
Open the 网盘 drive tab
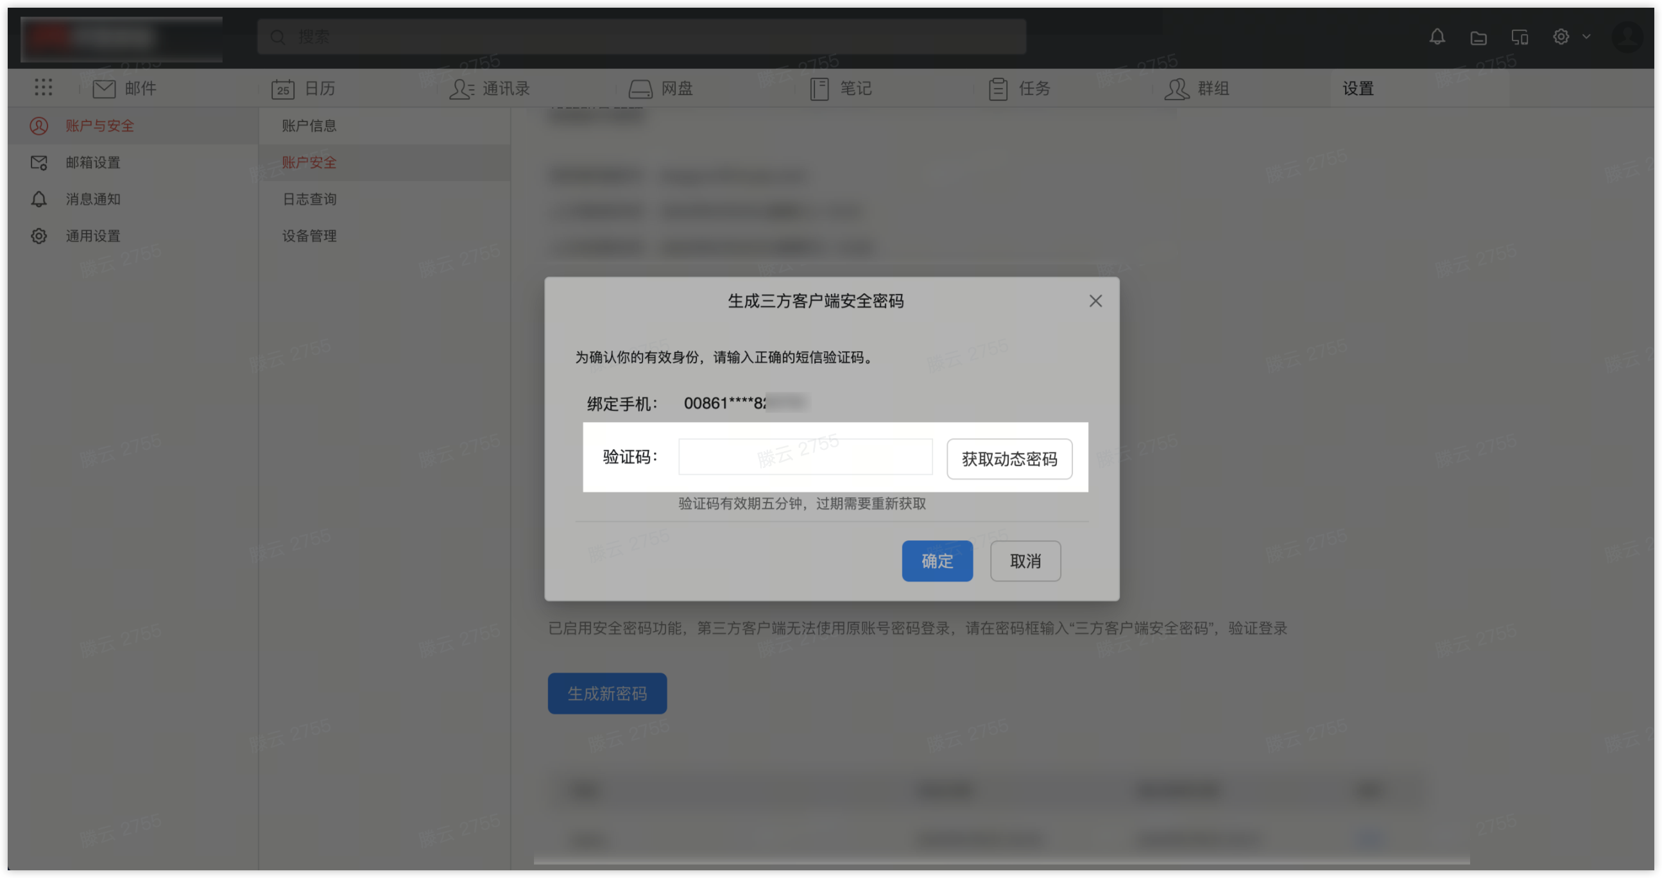click(x=661, y=89)
